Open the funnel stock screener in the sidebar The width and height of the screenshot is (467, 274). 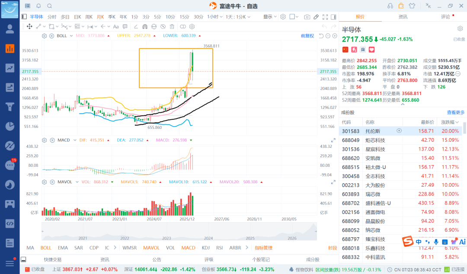10,107
